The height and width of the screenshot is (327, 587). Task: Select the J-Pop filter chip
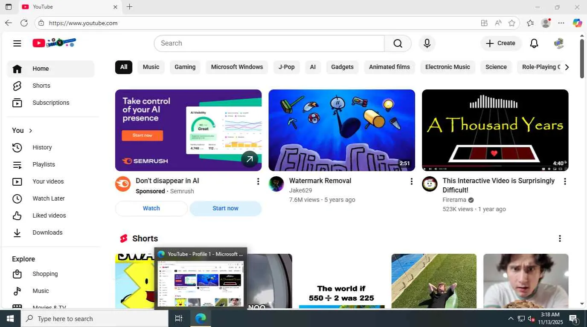[x=286, y=67]
